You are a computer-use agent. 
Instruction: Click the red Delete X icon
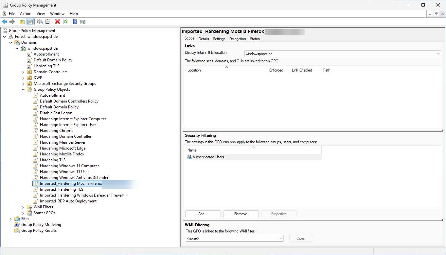pyautogui.click(x=58, y=22)
